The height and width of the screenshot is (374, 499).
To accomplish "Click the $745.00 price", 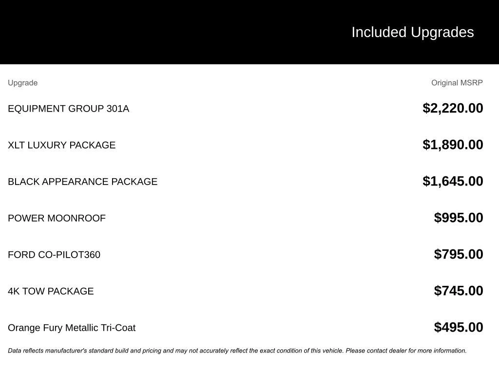I will [x=458, y=291].
